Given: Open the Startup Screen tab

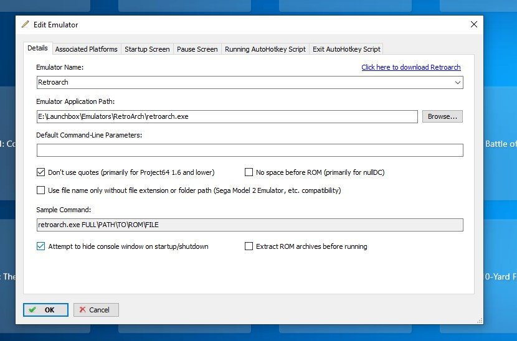Looking at the screenshot, I should pyautogui.click(x=147, y=49).
